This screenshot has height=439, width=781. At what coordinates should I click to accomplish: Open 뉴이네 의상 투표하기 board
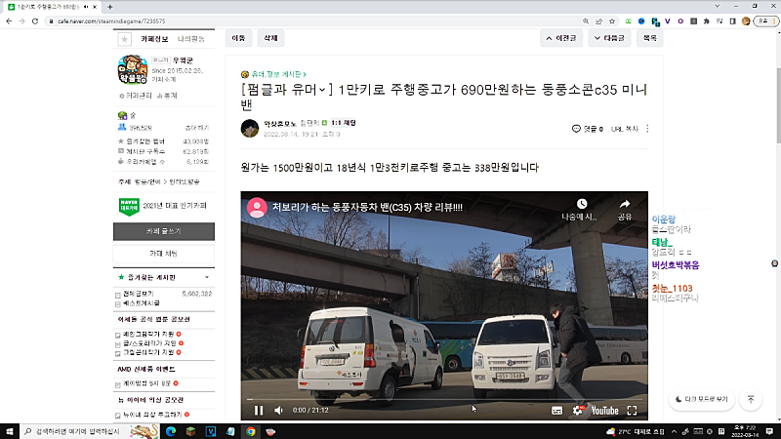click(x=152, y=415)
